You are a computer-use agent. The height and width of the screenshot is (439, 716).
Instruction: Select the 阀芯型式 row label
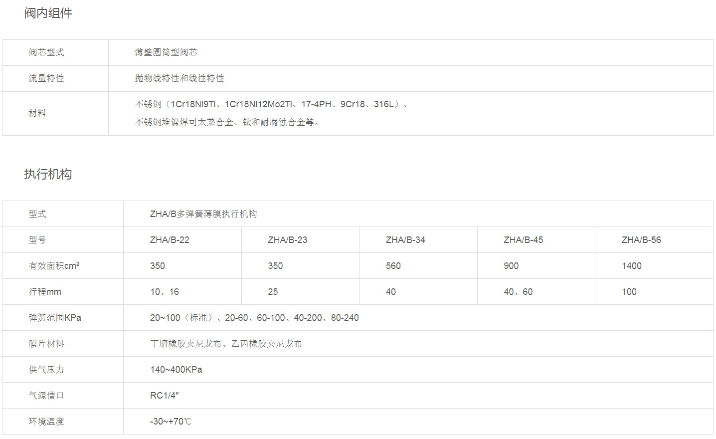(x=46, y=52)
